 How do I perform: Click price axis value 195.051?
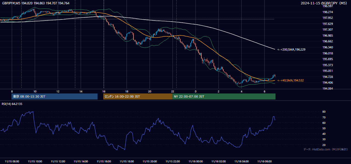pos(328,71)
